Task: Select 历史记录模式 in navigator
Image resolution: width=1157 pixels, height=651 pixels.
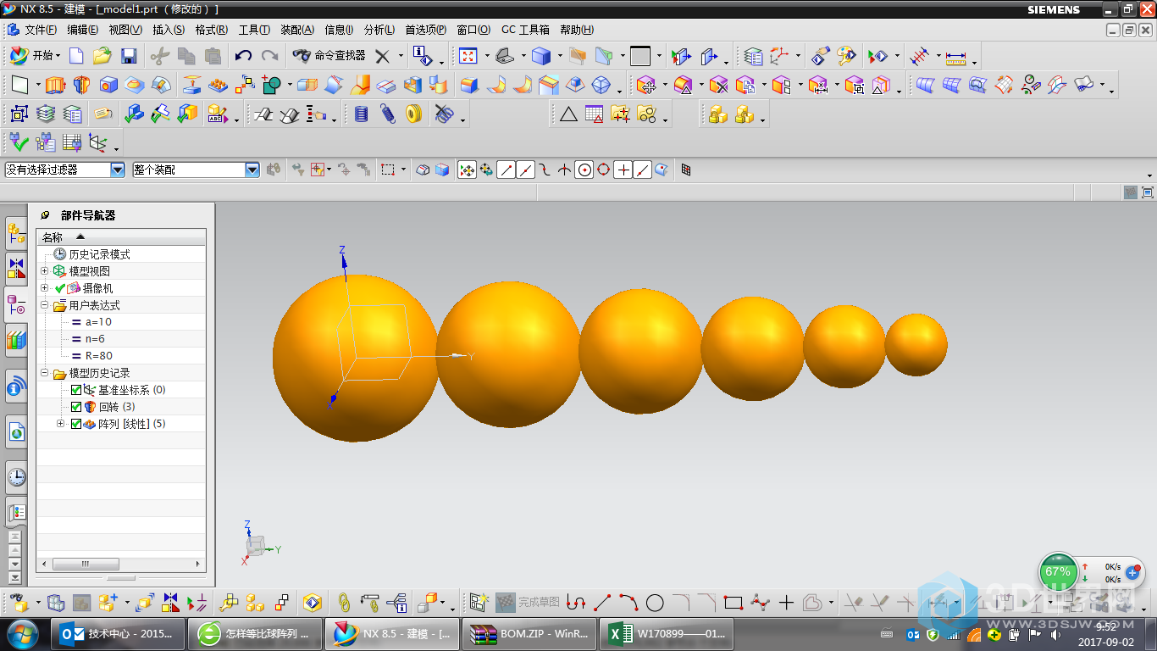Action: point(99,254)
